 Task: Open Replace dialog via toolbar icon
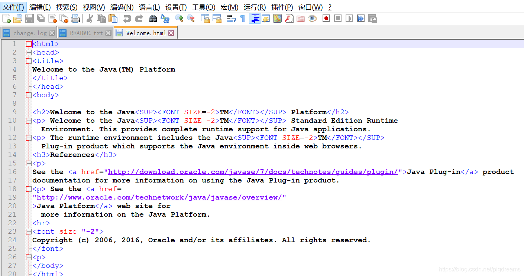coord(165,18)
